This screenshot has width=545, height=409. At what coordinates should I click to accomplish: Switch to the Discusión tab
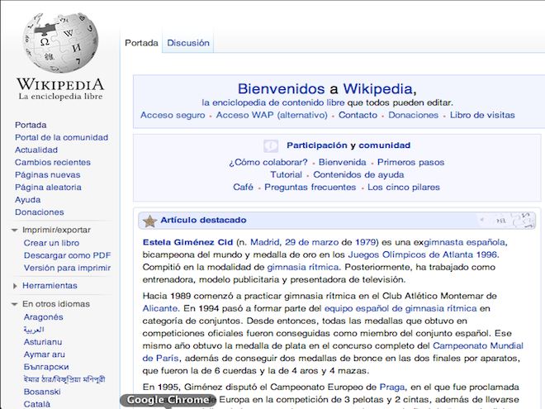(188, 43)
